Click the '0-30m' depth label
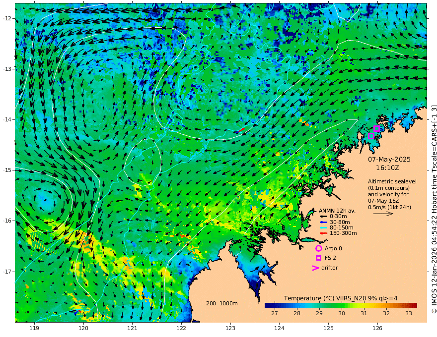 pos(338,217)
